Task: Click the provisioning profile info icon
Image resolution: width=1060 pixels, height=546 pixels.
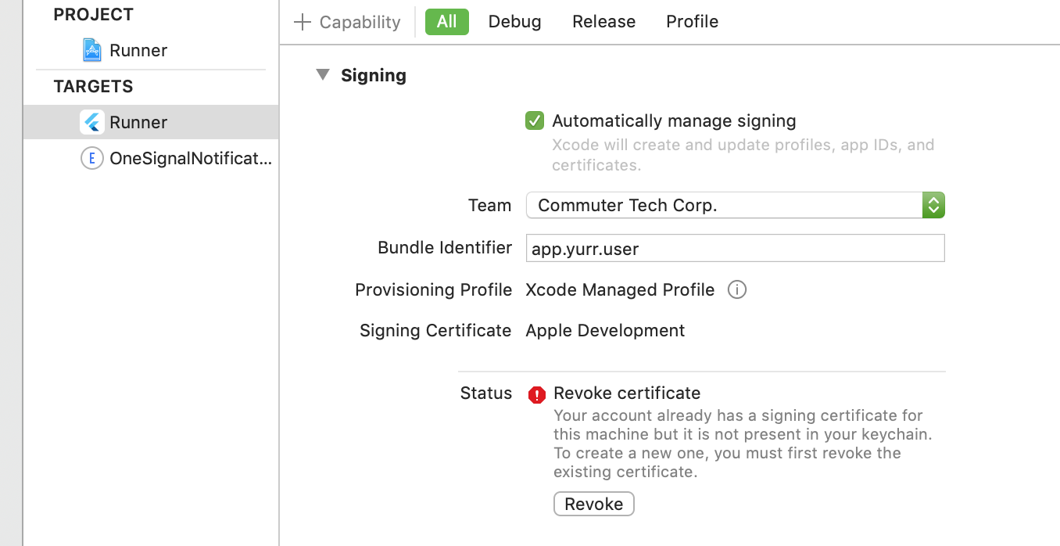Action: tap(736, 290)
